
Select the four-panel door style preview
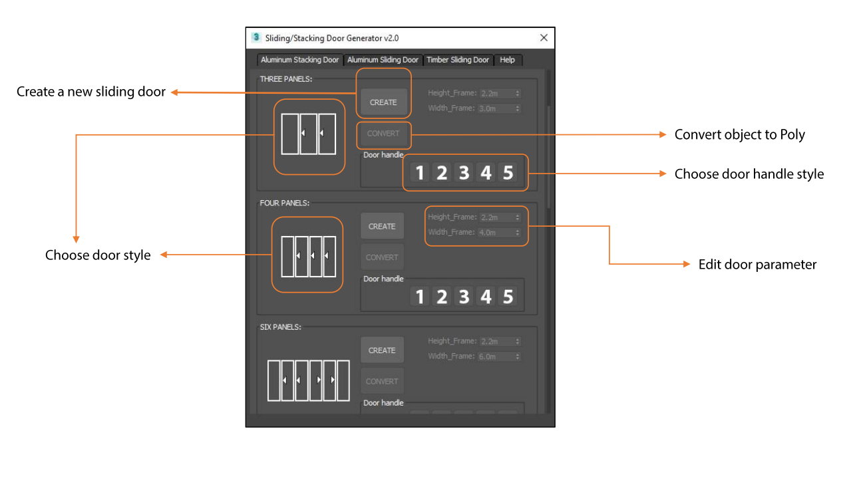pyautogui.click(x=308, y=255)
